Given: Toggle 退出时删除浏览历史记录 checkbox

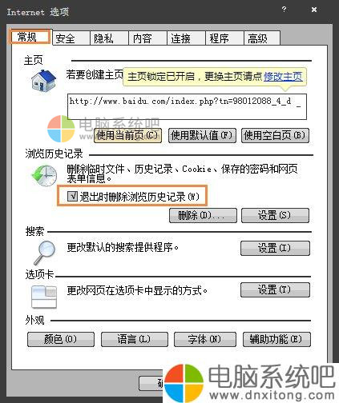Looking at the screenshot, I should click(72, 196).
